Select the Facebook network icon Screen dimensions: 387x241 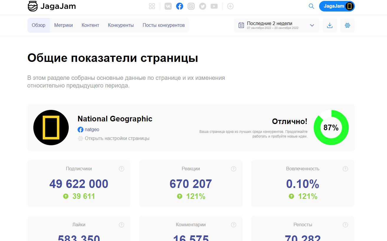(x=180, y=6)
